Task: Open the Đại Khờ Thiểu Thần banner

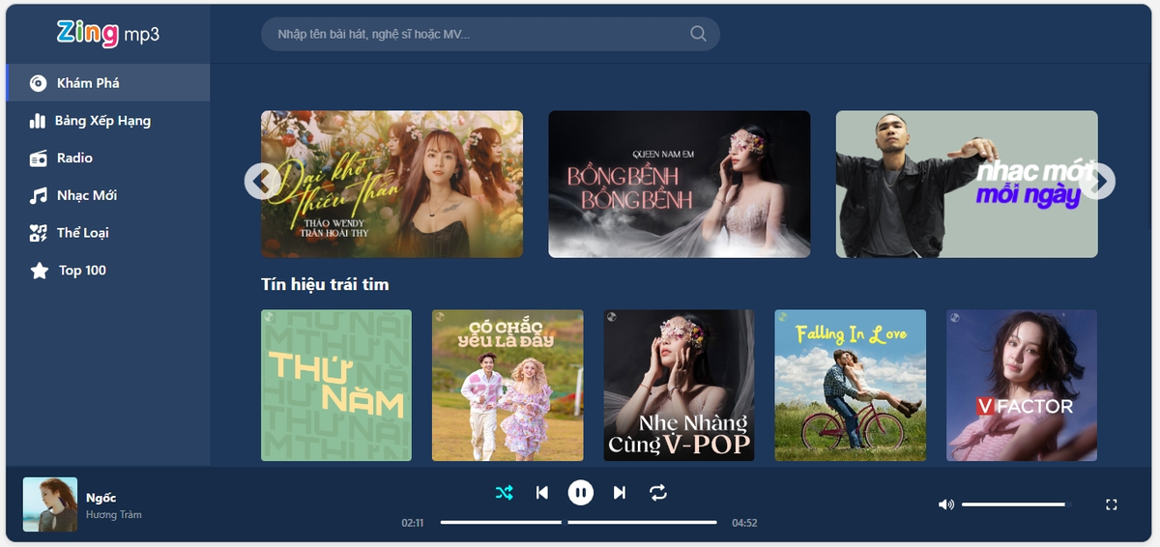Action: 391,184
